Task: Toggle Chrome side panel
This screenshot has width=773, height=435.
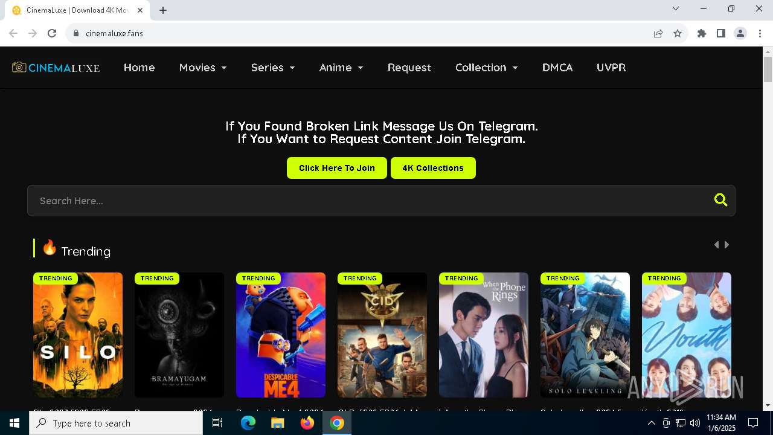Action: coord(721,33)
